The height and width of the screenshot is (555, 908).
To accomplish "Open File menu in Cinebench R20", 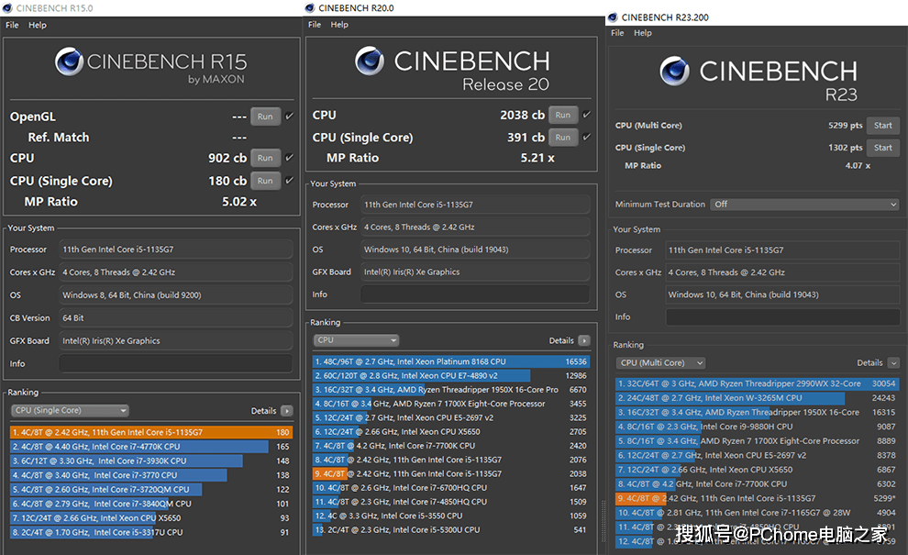I will (x=315, y=25).
